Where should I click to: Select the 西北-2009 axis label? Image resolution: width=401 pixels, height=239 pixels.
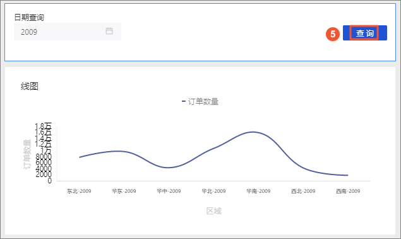pos(303,191)
